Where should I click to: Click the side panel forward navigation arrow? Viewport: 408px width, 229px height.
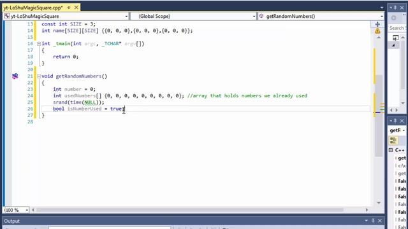tap(397, 110)
